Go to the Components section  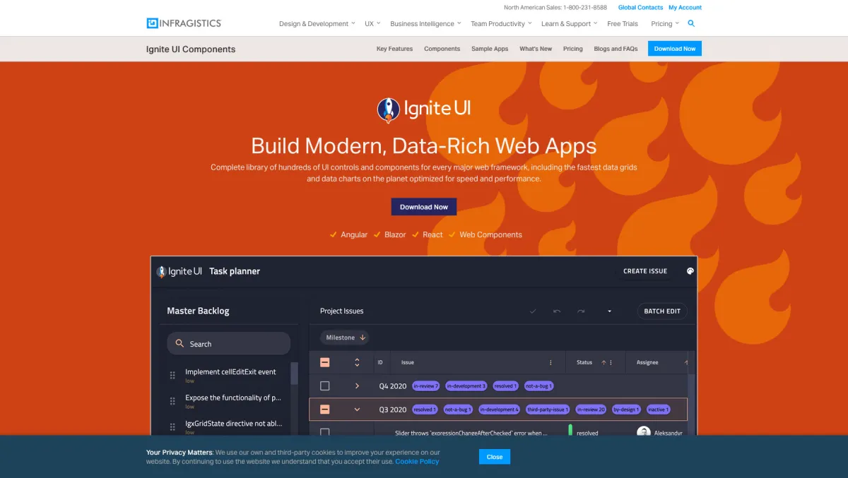442,49
